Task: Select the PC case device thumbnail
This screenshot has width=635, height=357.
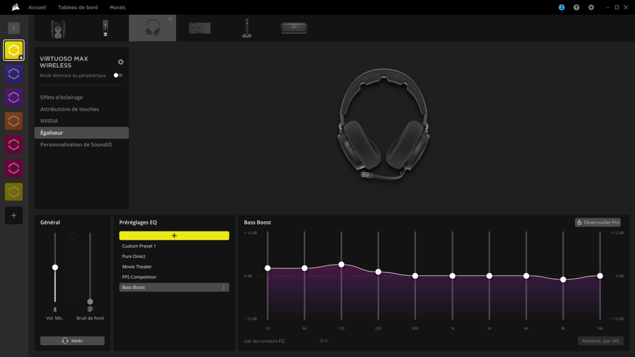Action: [58, 29]
